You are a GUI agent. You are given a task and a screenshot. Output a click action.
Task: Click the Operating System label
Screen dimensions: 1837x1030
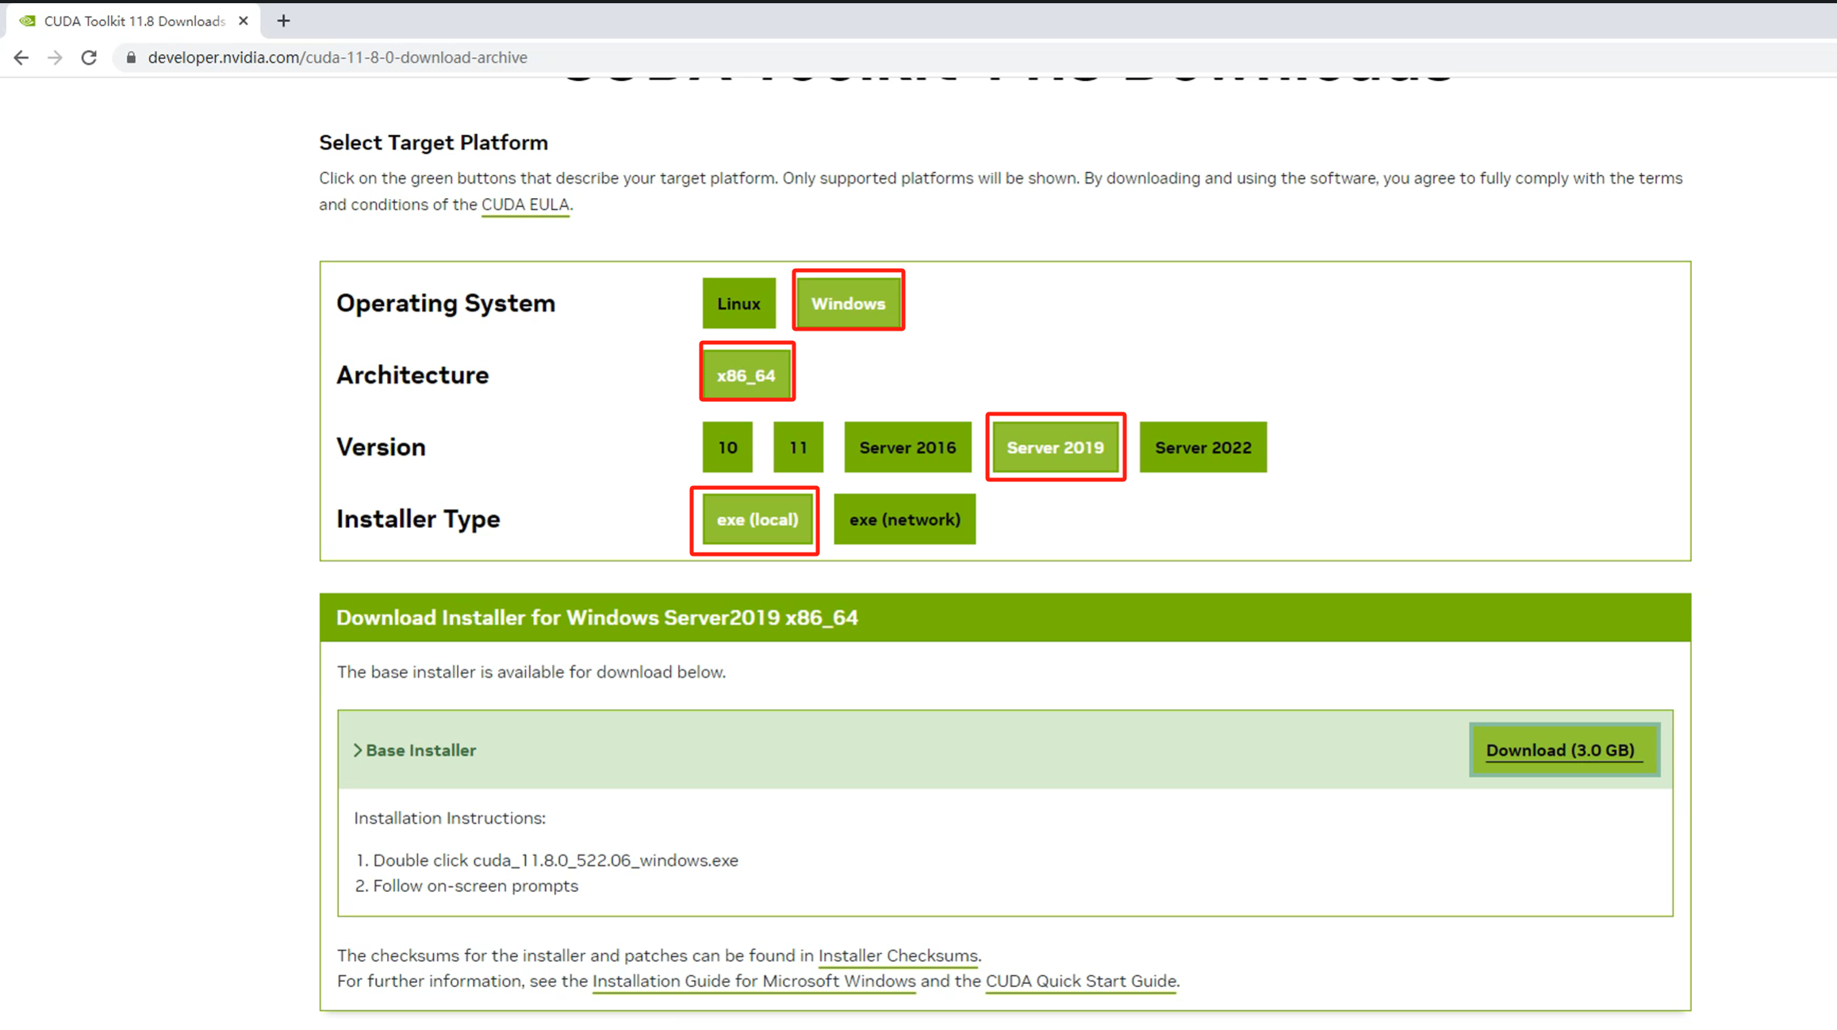445,303
